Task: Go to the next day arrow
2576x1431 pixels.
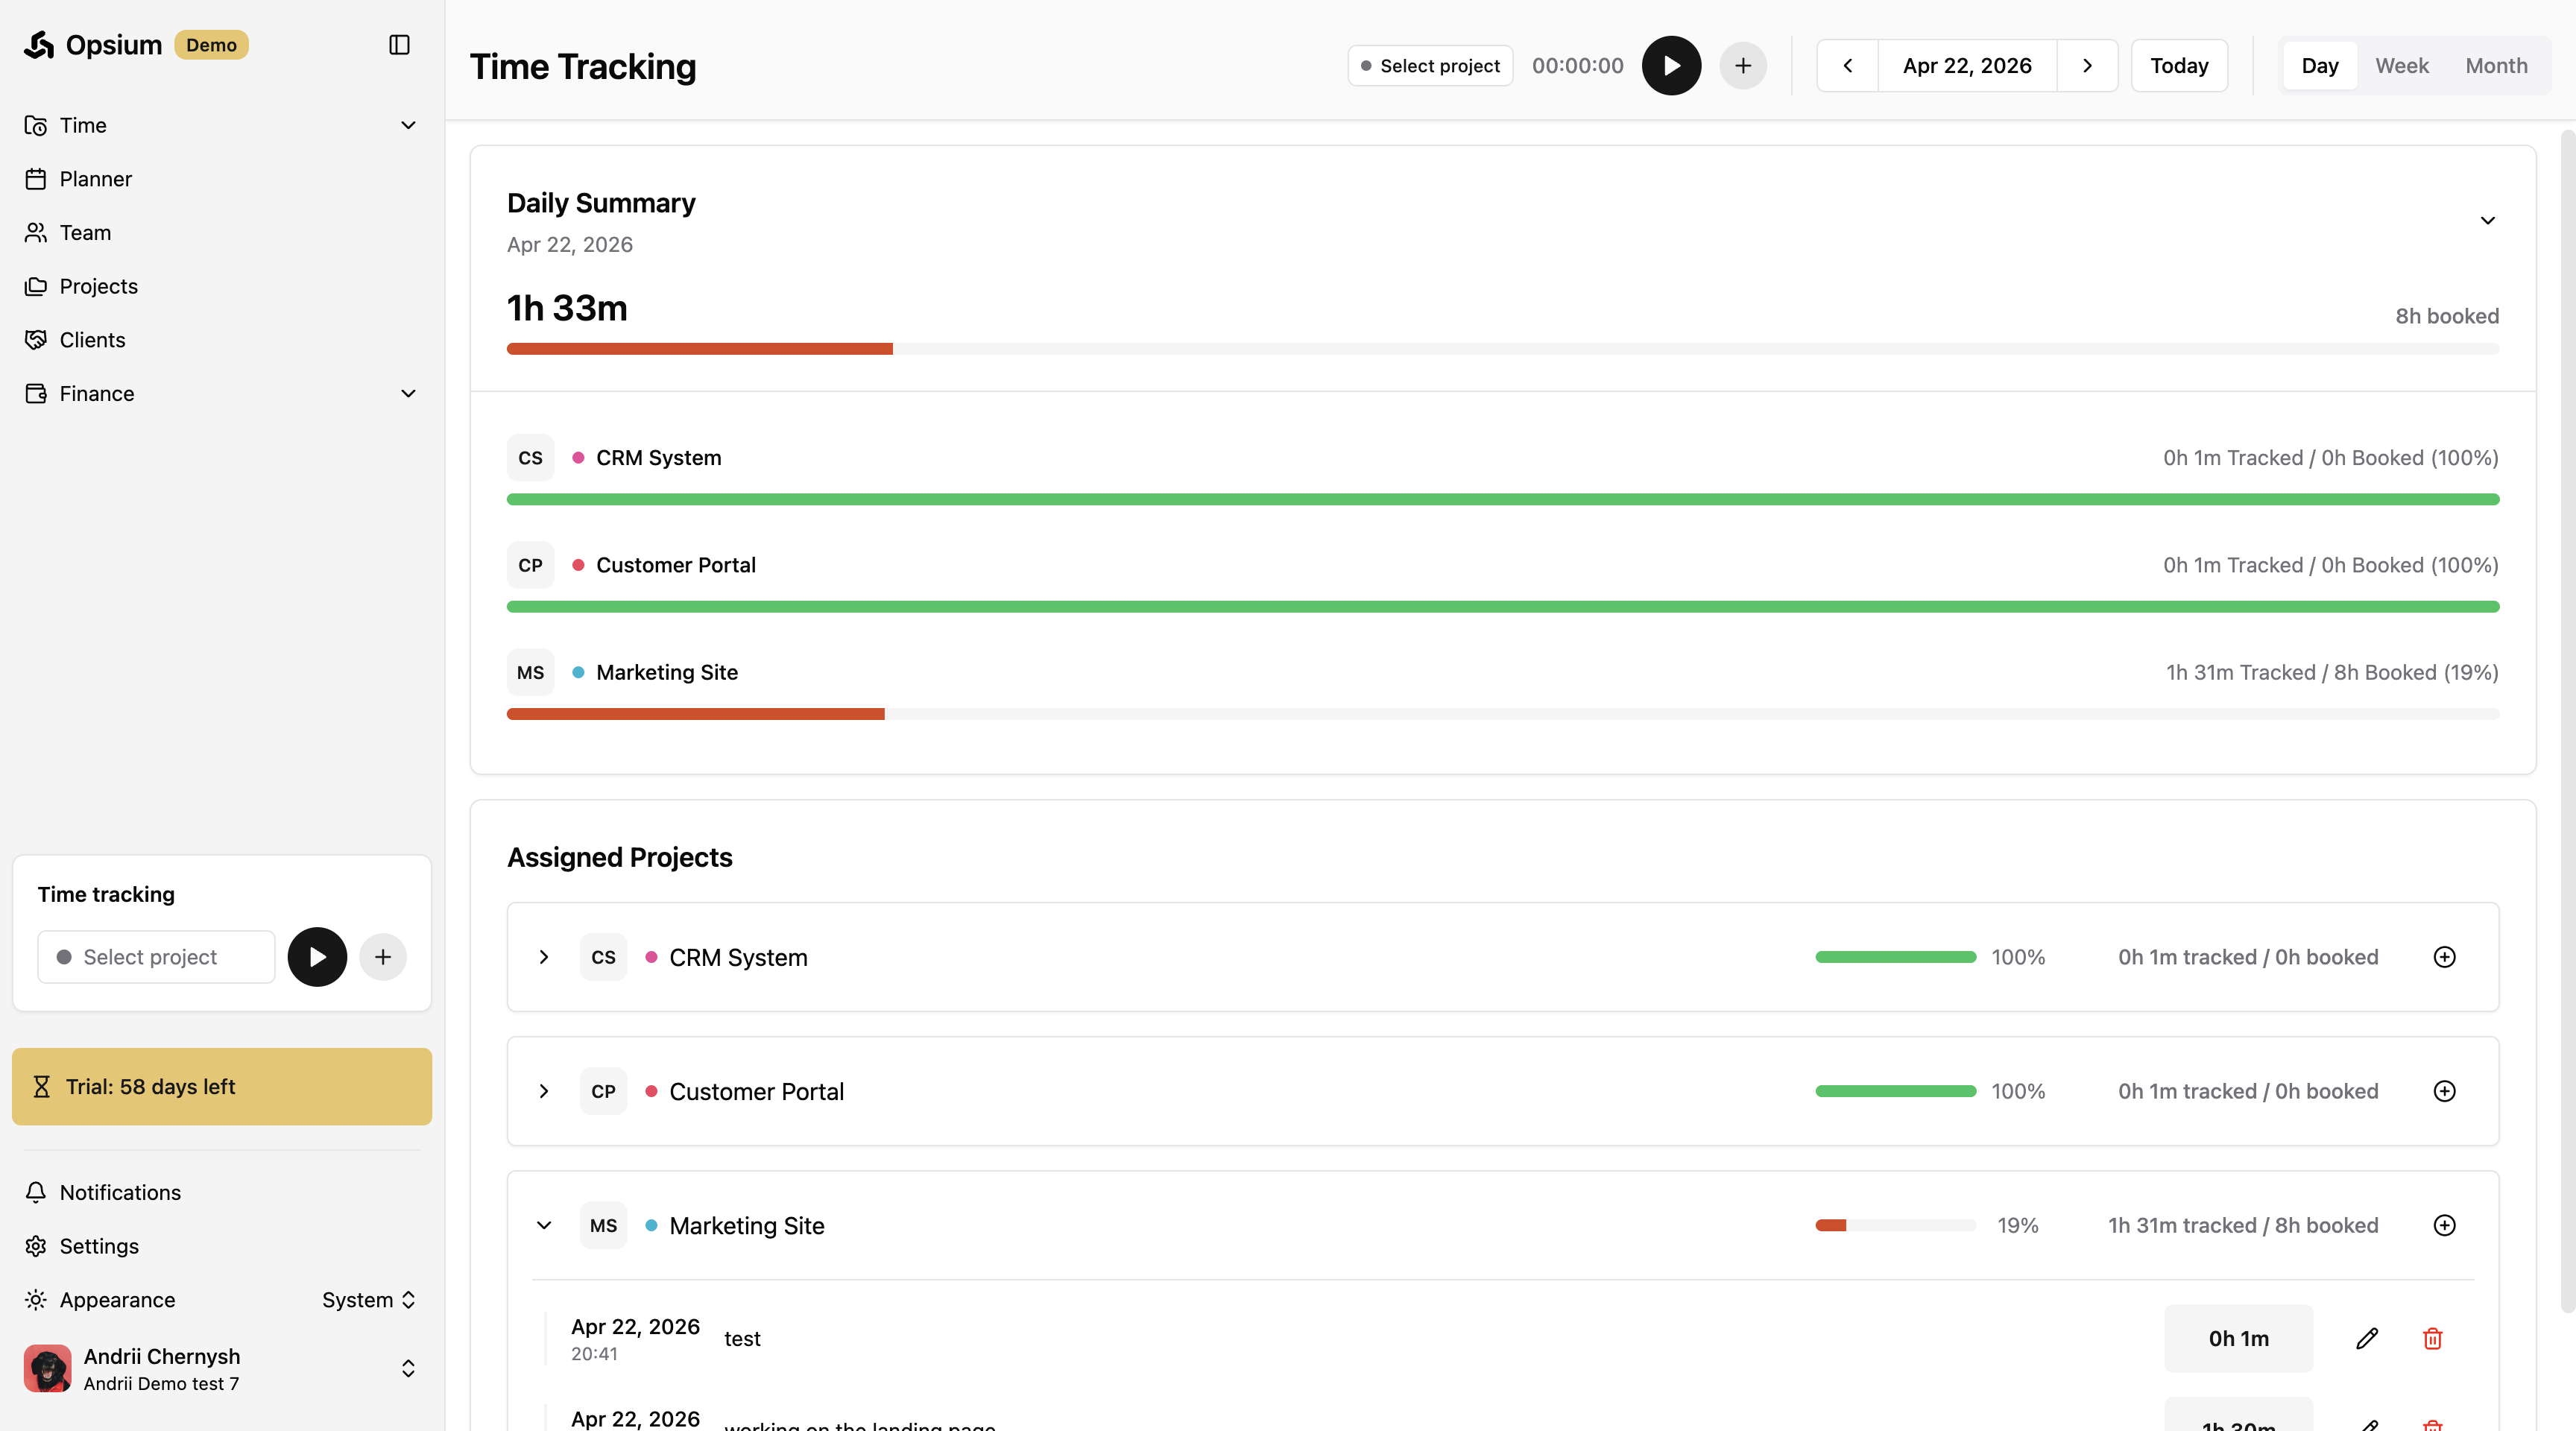Action: (x=2087, y=66)
